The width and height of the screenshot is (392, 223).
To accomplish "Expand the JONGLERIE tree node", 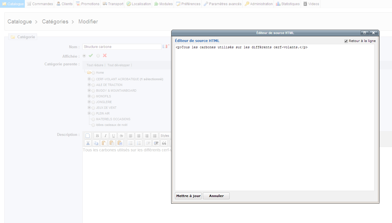I will 89,102.
